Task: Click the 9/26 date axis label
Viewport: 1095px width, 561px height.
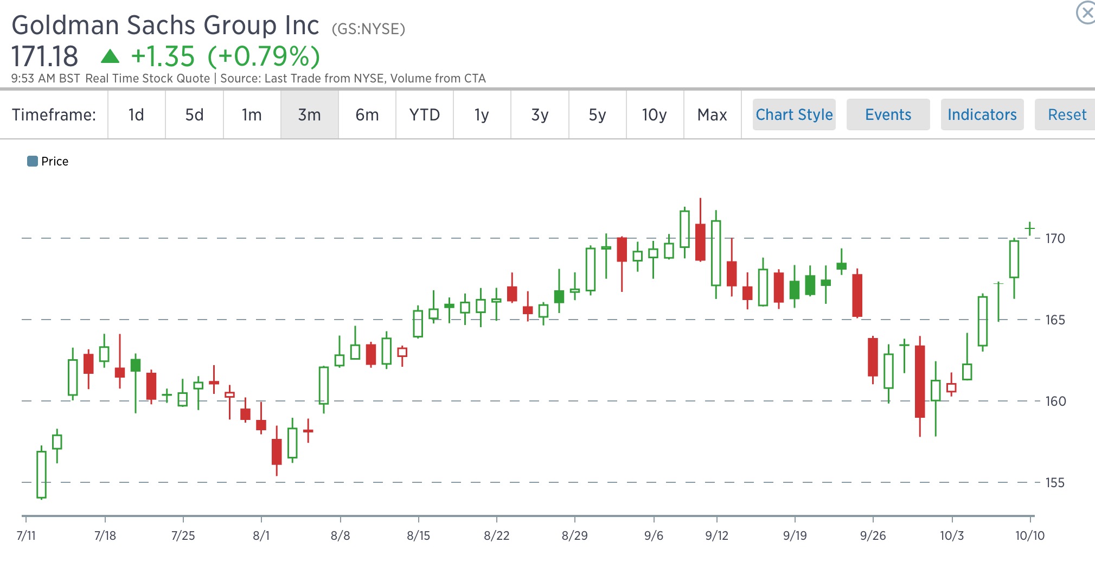Action: (873, 535)
